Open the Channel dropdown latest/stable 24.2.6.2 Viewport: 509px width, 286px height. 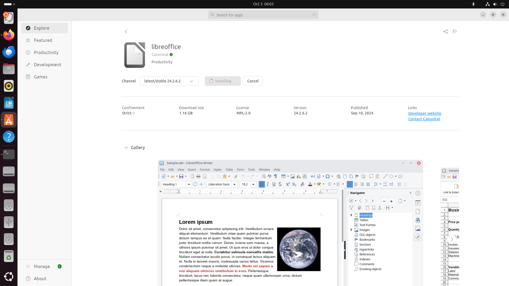tap(169, 81)
